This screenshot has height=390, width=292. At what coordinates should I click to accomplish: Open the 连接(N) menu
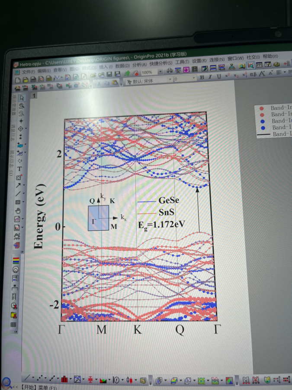(x=217, y=60)
